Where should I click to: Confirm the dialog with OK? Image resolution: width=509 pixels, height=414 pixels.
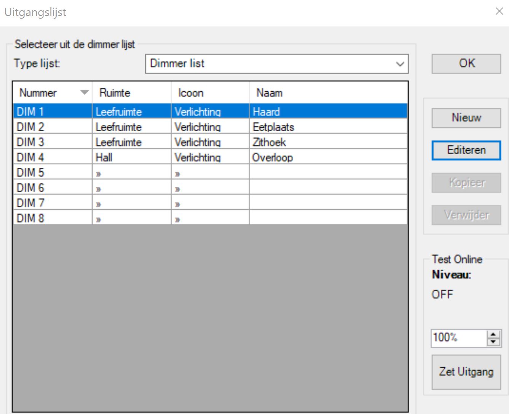point(466,63)
